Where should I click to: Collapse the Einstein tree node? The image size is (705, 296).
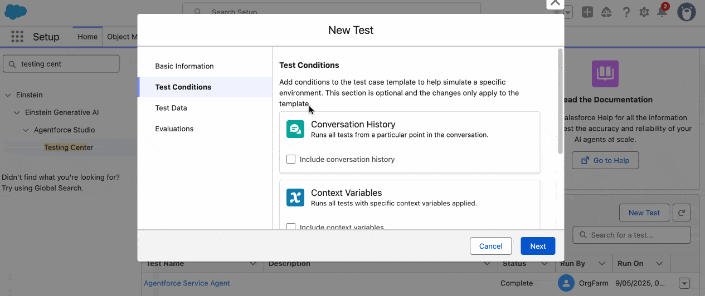point(8,95)
